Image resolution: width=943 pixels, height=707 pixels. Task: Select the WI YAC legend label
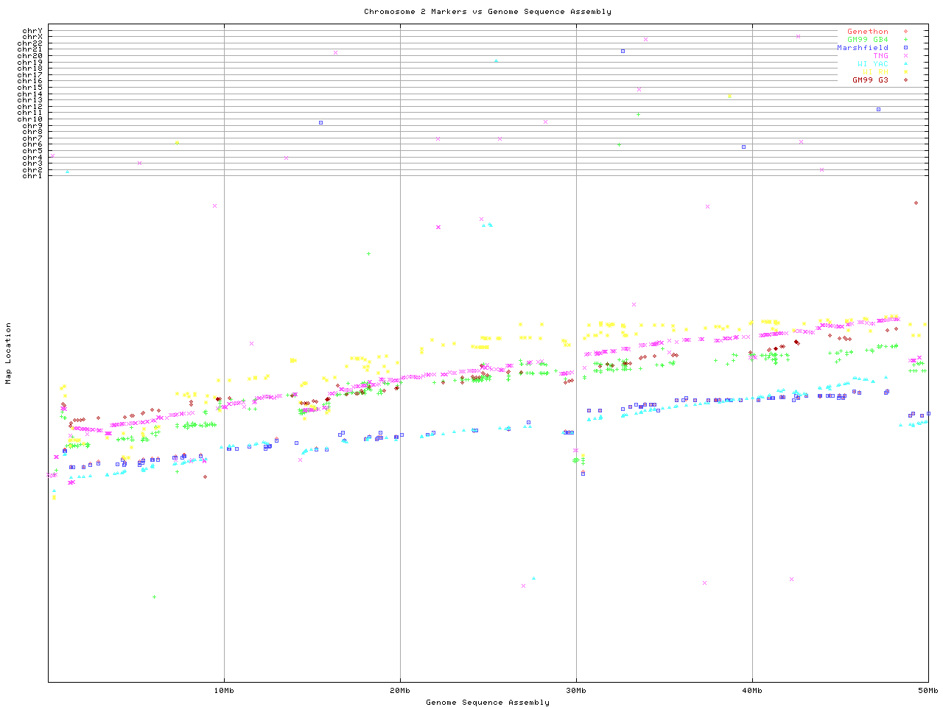coord(873,64)
